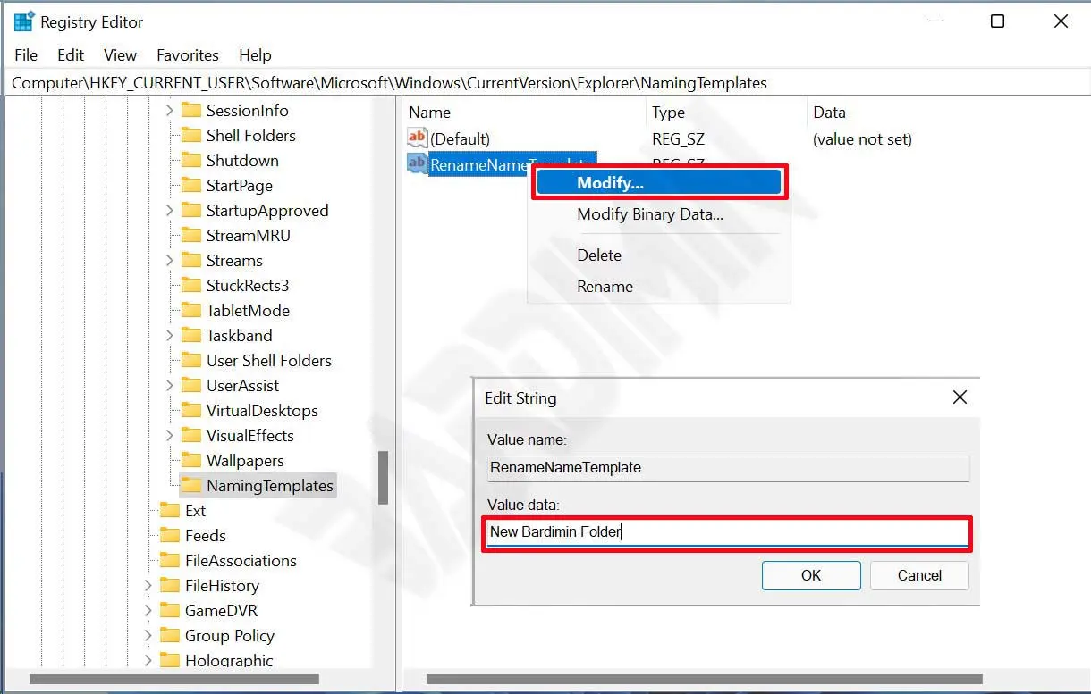The width and height of the screenshot is (1091, 694).
Task: Click the (Default) string value icon
Action: (x=418, y=138)
